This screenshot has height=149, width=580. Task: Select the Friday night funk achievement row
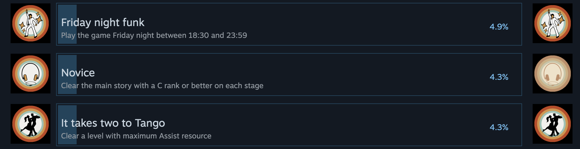[343, 24]
